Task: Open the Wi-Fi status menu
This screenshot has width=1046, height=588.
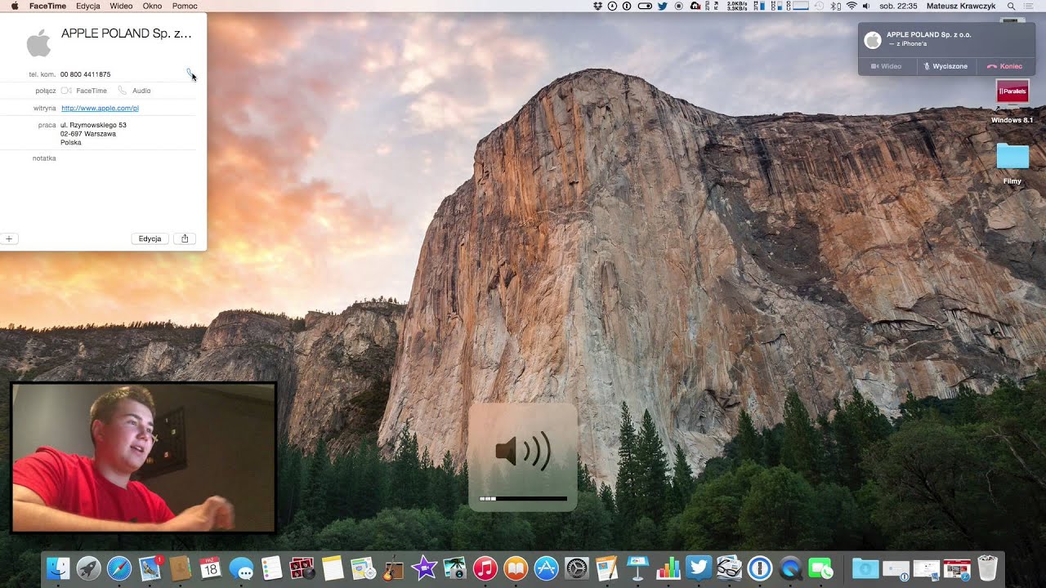Action: tap(852, 6)
